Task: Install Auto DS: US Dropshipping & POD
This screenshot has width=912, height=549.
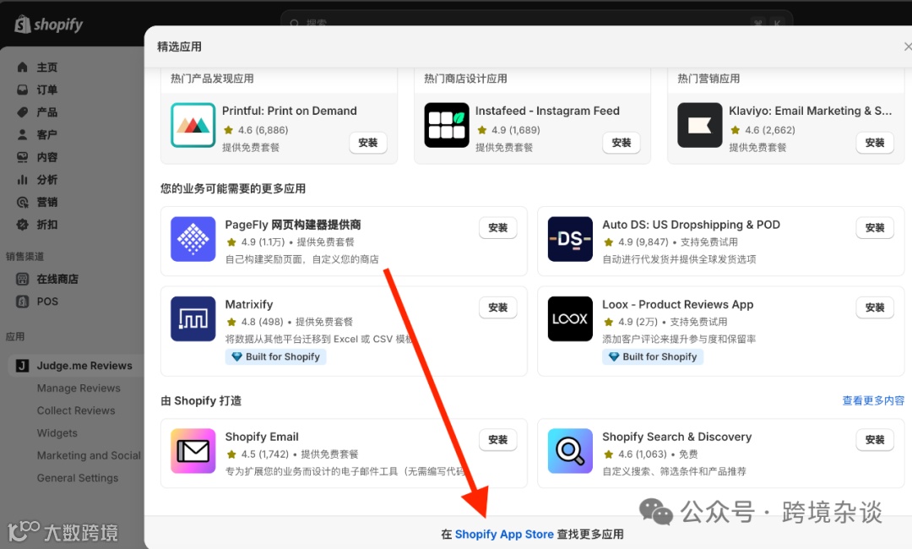Action: tap(875, 228)
